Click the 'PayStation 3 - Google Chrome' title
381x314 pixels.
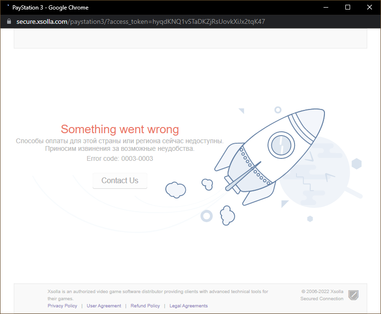tap(50, 8)
